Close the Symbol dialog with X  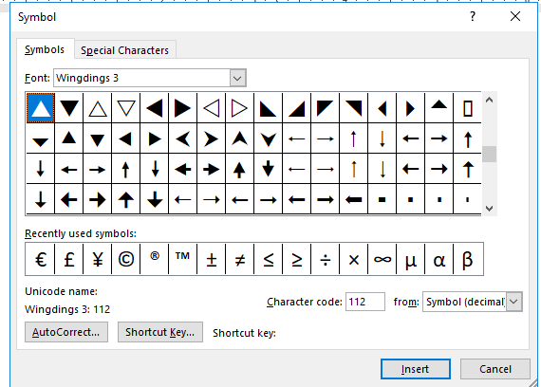click(515, 16)
